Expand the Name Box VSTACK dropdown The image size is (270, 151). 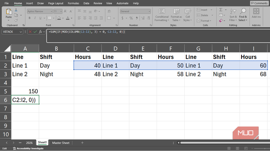tap(21, 32)
